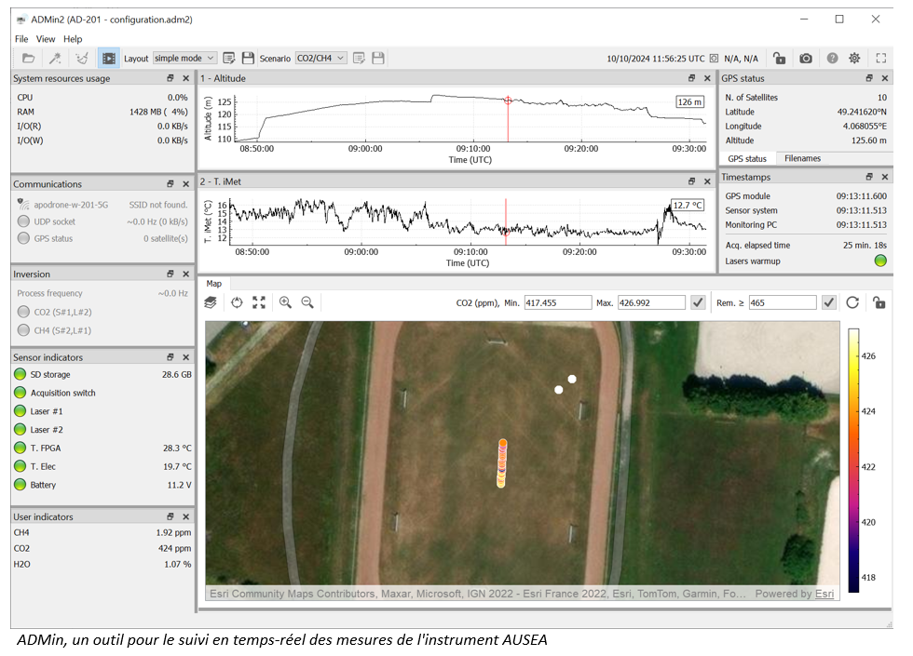Click the CO2 Max. value field
This screenshot has width=913, height=656.
(651, 302)
